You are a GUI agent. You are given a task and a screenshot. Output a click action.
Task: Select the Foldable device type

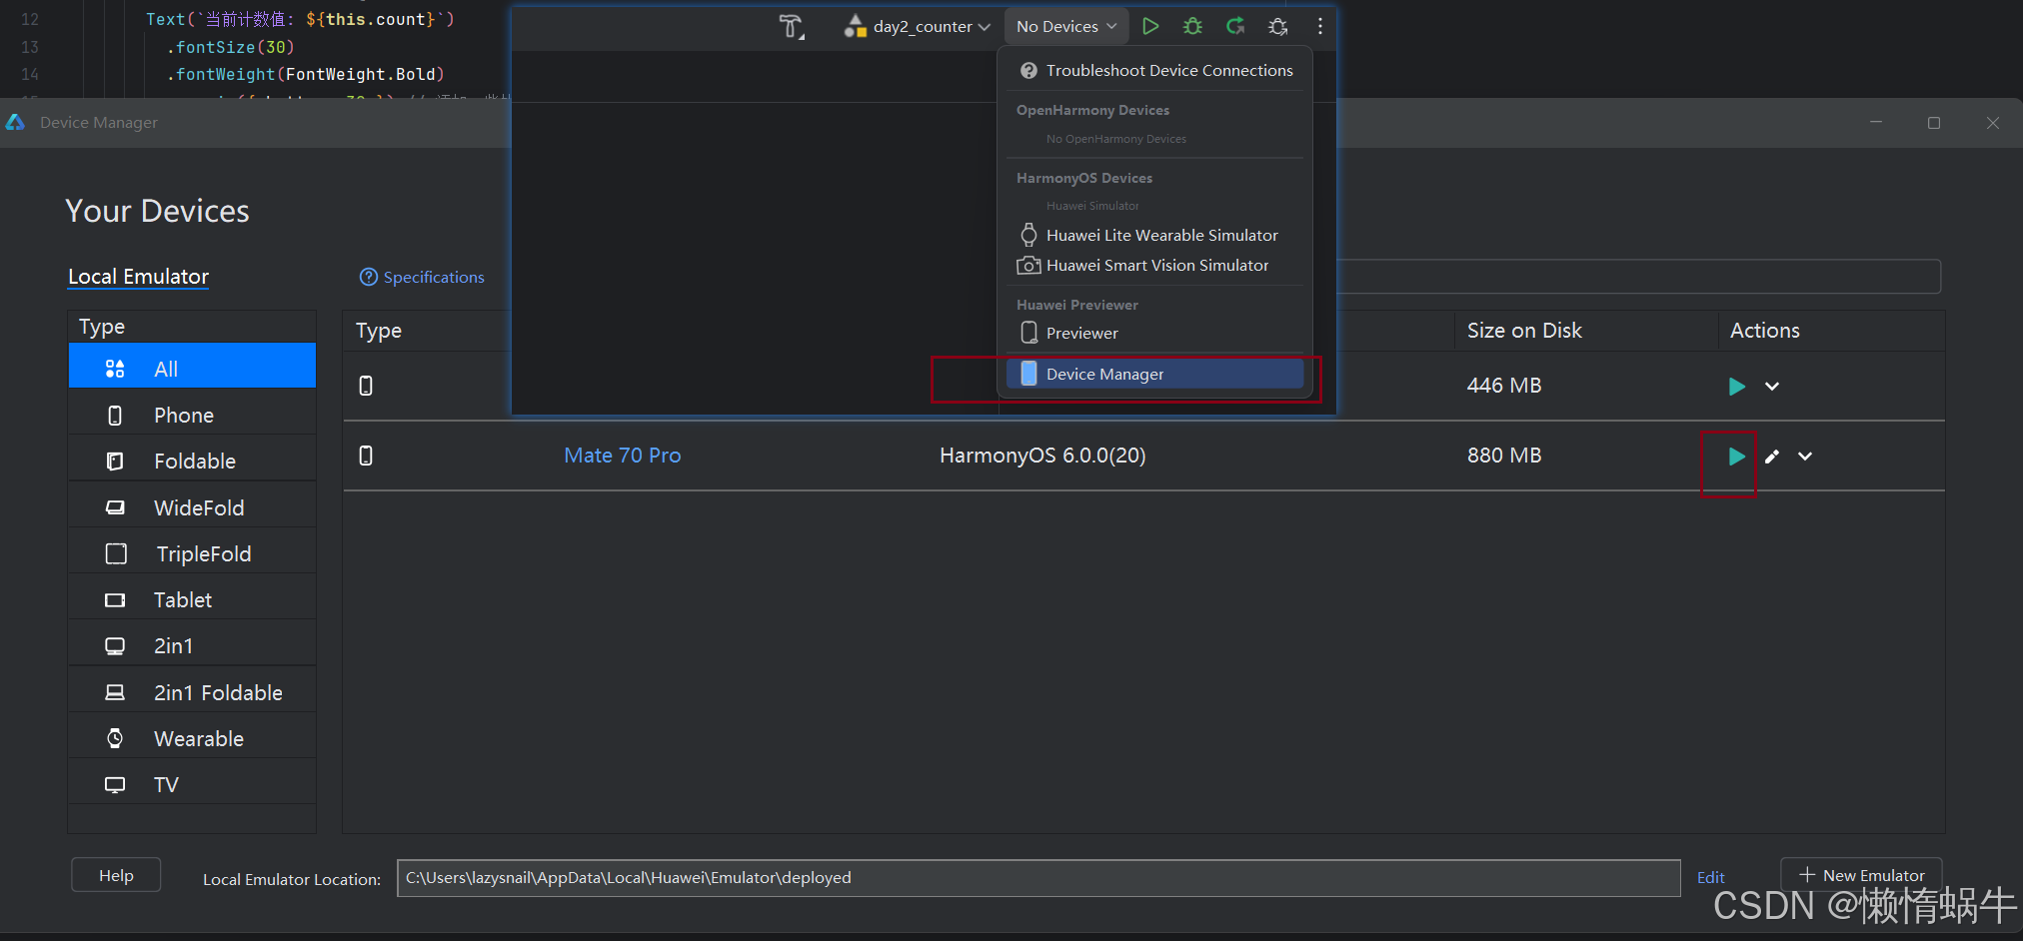point(192,461)
